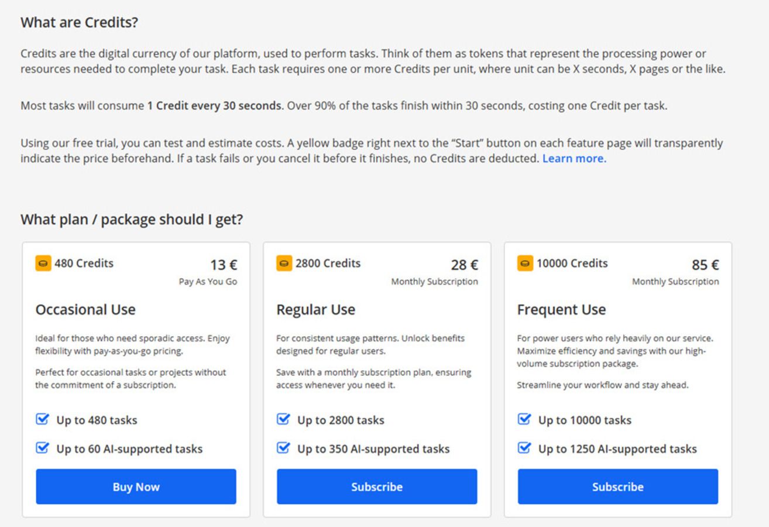Click the coin icon beside 10000 Credits
This screenshot has width=769, height=527.
click(x=525, y=263)
